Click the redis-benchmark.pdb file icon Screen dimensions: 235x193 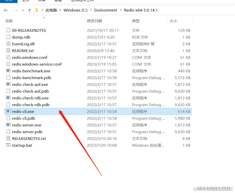point(8,78)
